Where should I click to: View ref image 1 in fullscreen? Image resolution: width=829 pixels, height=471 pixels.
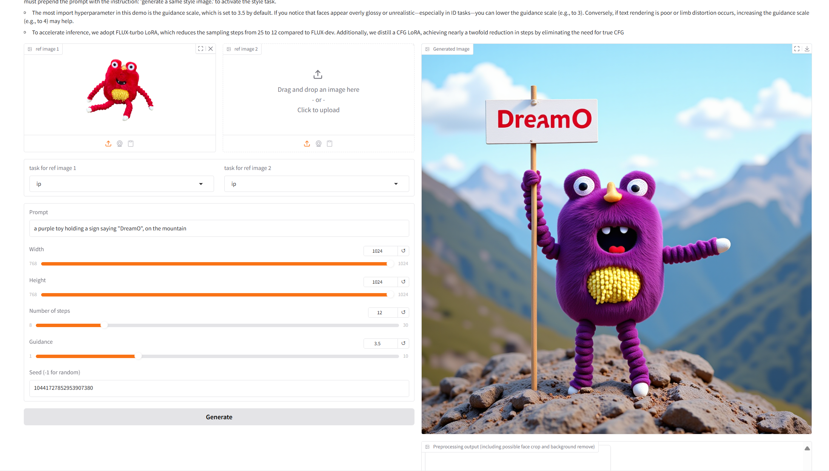pos(201,49)
